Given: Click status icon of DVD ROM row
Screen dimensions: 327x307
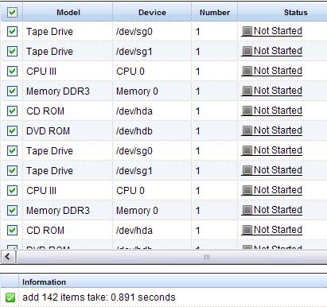Looking at the screenshot, I should click(x=247, y=130).
